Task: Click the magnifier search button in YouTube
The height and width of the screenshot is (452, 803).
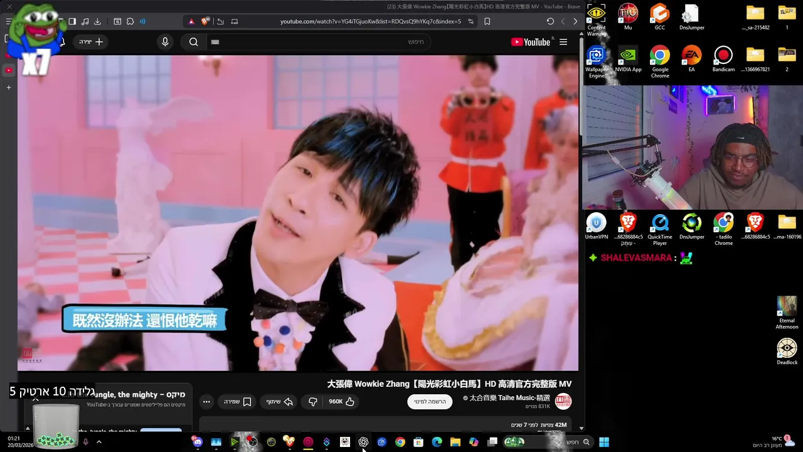Action: (194, 42)
